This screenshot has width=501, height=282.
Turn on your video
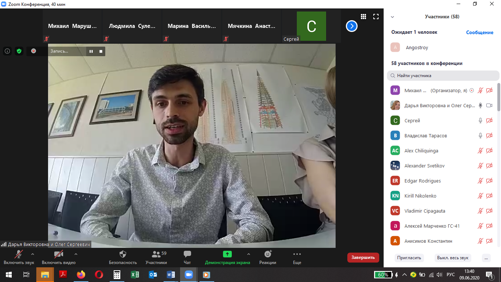(x=59, y=257)
